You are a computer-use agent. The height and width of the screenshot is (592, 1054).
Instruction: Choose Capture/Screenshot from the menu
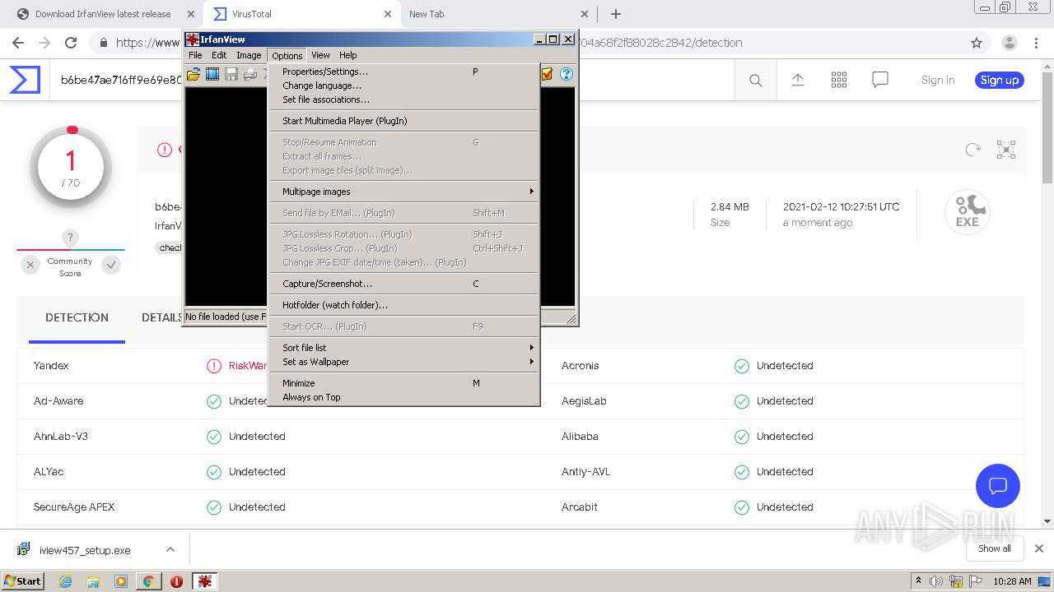coord(404,284)
